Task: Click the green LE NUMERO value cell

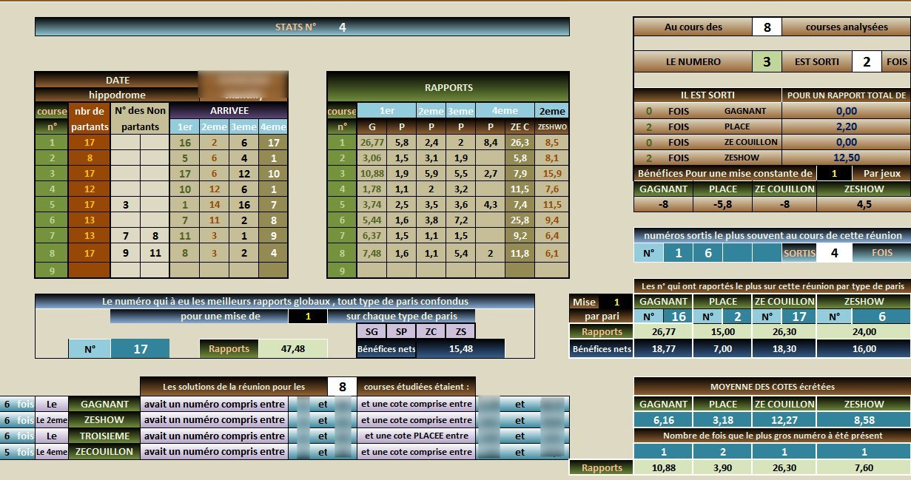Action: click(x=767, y=62)
